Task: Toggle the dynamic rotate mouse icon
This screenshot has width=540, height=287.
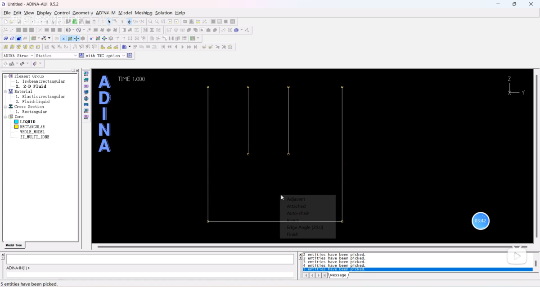Action: [x=129, y=22]
